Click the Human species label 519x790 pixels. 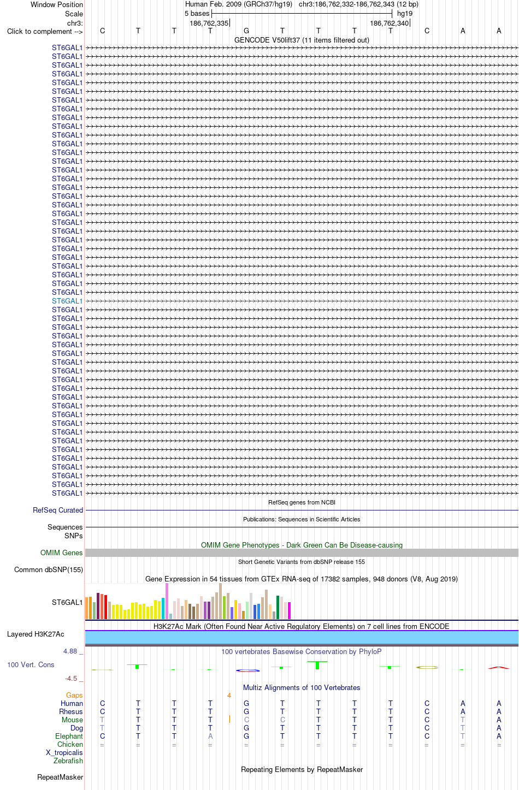pos(72,703)
